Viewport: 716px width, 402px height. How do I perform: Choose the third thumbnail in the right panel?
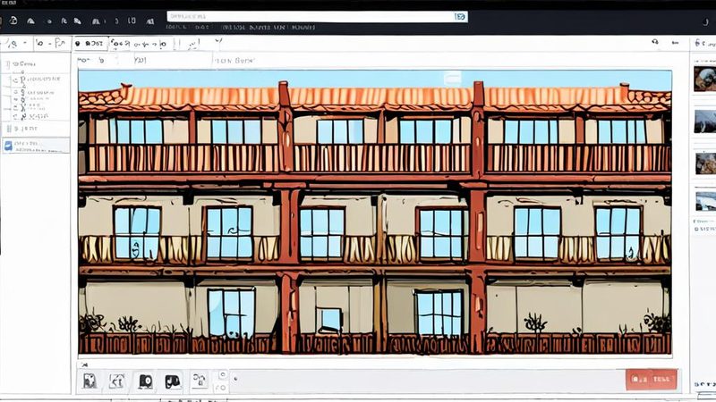point(705,163)
